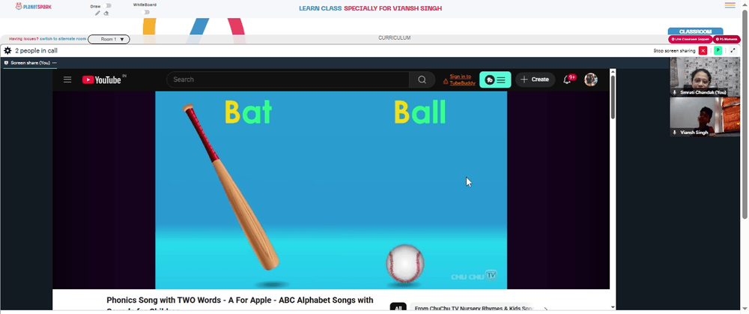Open the Room 1 dropdown
The image size is (749, 314).
click(109, 39)
